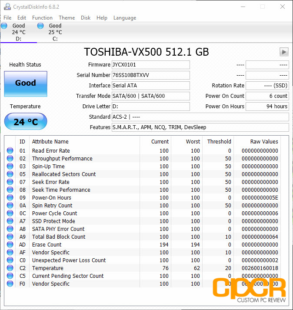Image resolution: width=293 pixels, height=310 pixels.
Task: Click status orb of Total Bad Block Count row
Action: pyautogui.click(x=10, y=237)
